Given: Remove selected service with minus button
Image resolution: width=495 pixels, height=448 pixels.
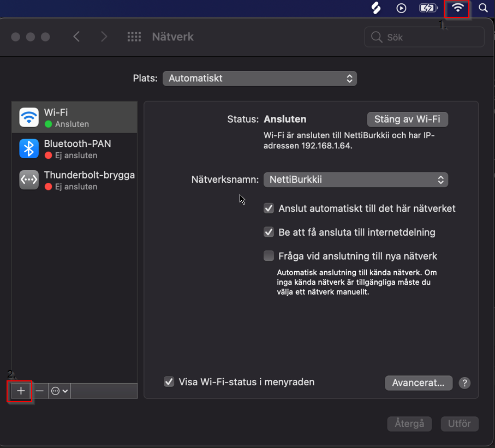Looking at the screenshot, I should coord(39,391).
